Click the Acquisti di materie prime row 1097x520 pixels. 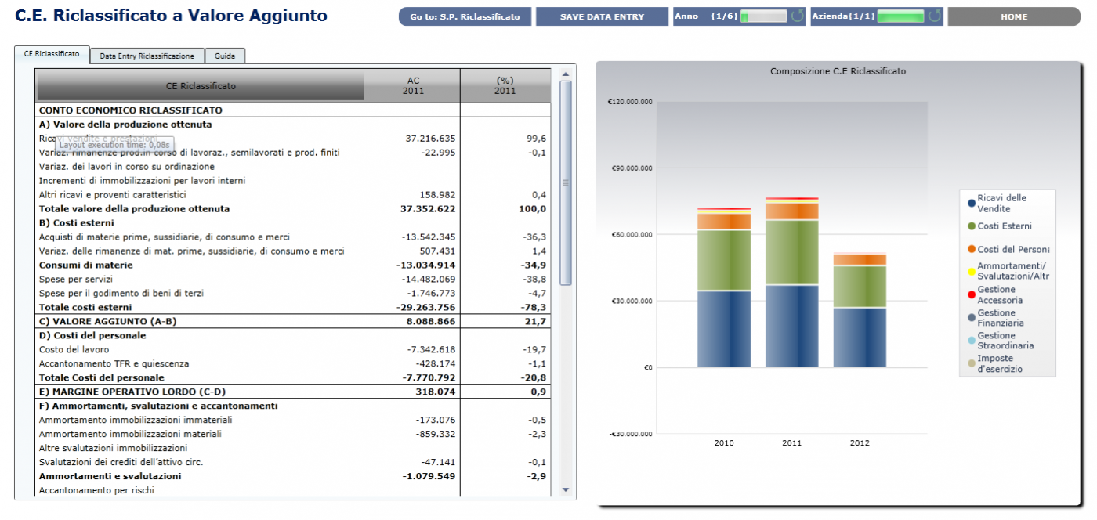tap(293, 237)
